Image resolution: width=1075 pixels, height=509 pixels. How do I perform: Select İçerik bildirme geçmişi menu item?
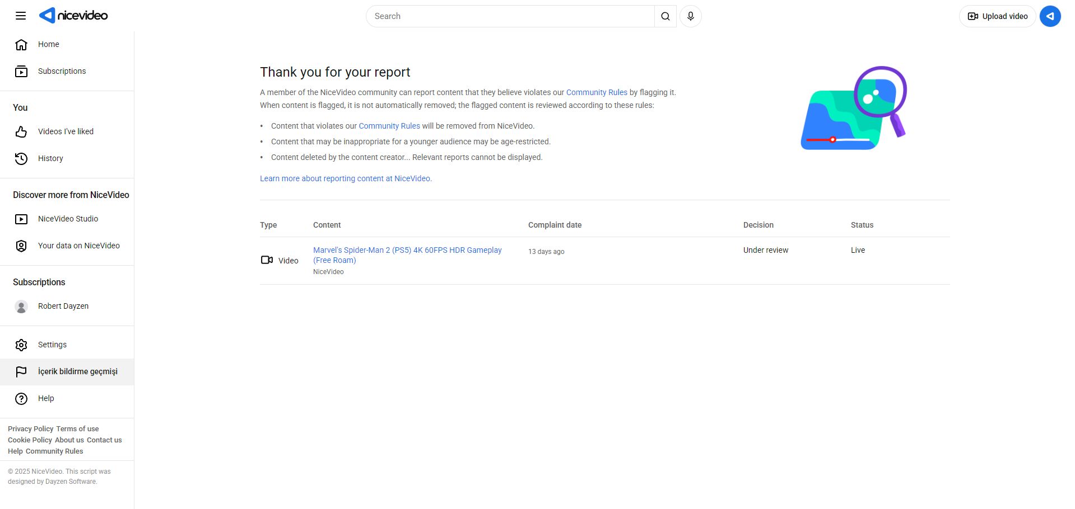click(77, 371)
